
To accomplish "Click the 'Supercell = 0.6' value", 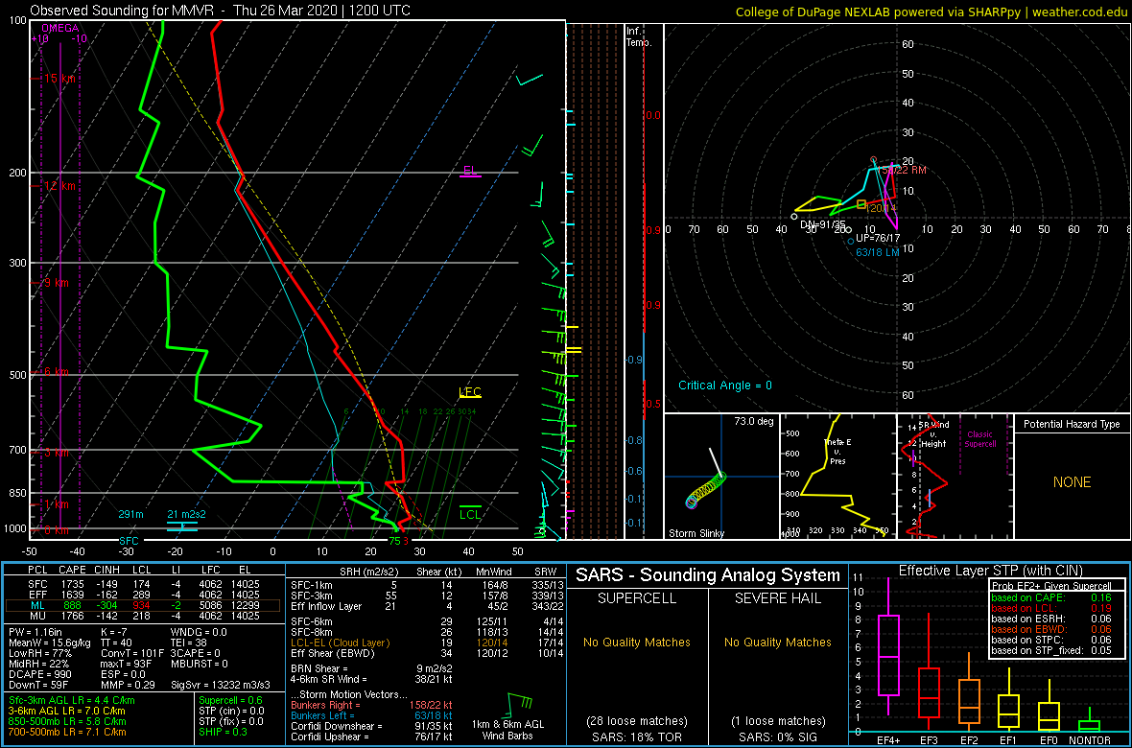I will click(x=232, y=700).
